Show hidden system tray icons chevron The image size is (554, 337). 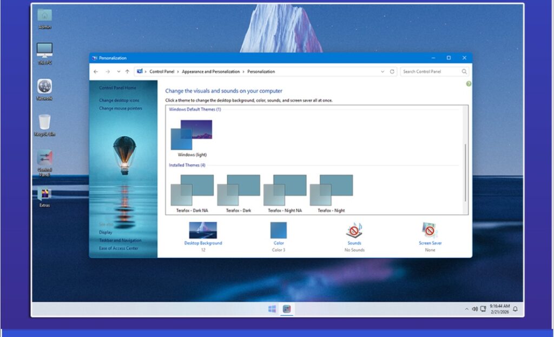point(466,309)
